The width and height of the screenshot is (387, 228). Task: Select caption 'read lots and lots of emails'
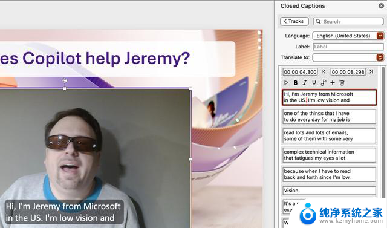(329, 135)
